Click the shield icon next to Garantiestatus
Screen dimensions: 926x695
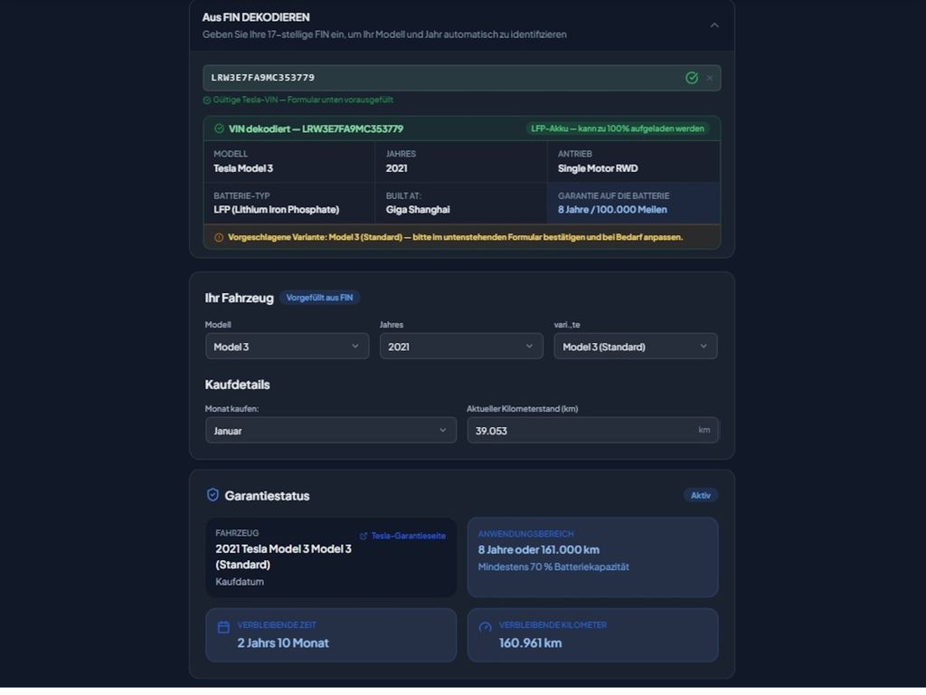[213, 495]
